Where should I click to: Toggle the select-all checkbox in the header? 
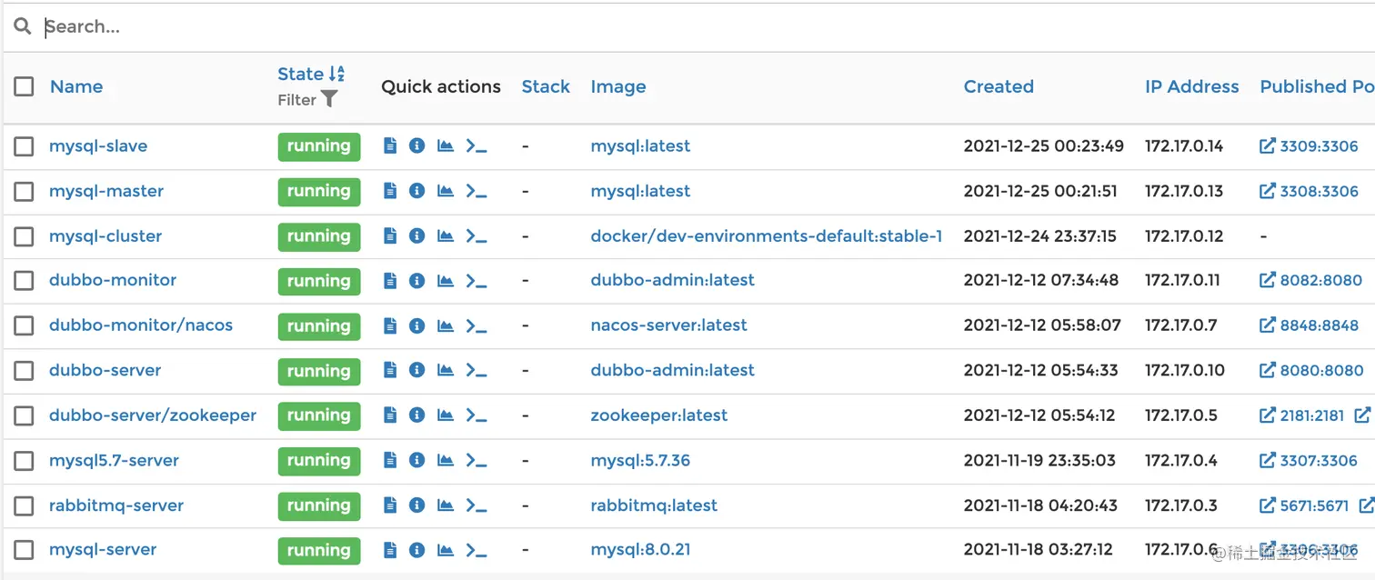(x=24, y=86)
